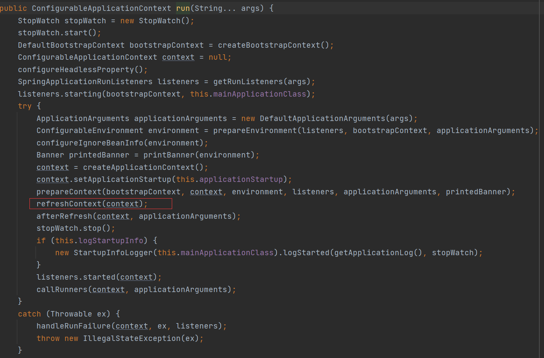The image size is (544, 358).
Task: Click the DefaultApplicationArguments constructor
Action: click(x=322, y=118)
